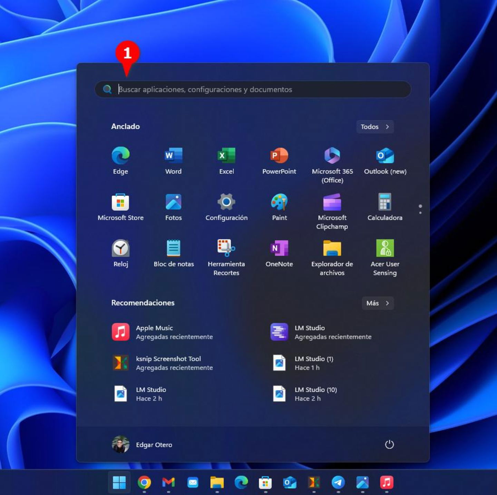
Task: Launch Paint from pinned apps
Action: 279,207
